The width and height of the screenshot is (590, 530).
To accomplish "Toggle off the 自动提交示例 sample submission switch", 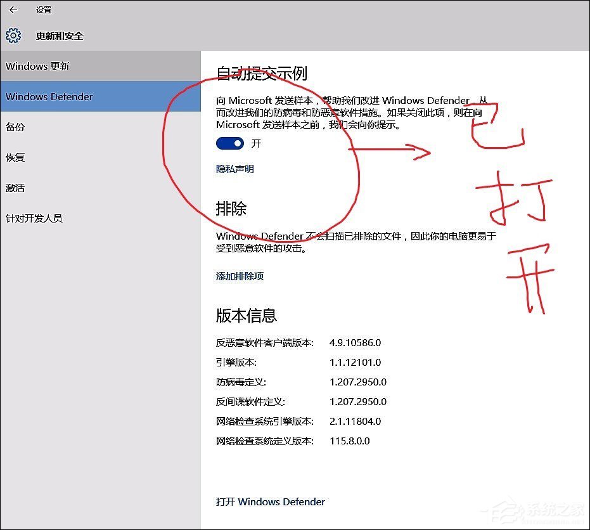I will pyautogui.click(x=228, y=143).
